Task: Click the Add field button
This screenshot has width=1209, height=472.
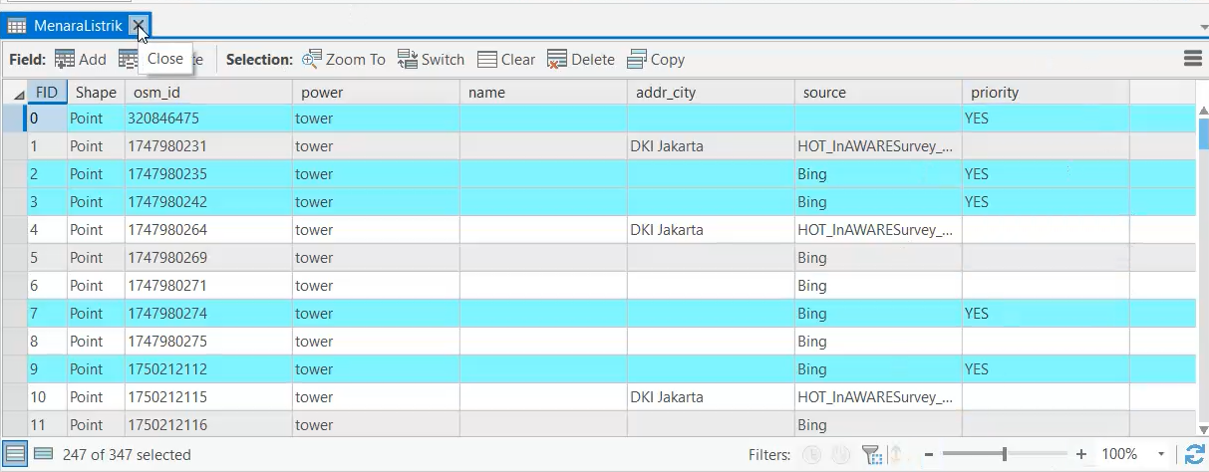Action: click(x=80, y=60)
